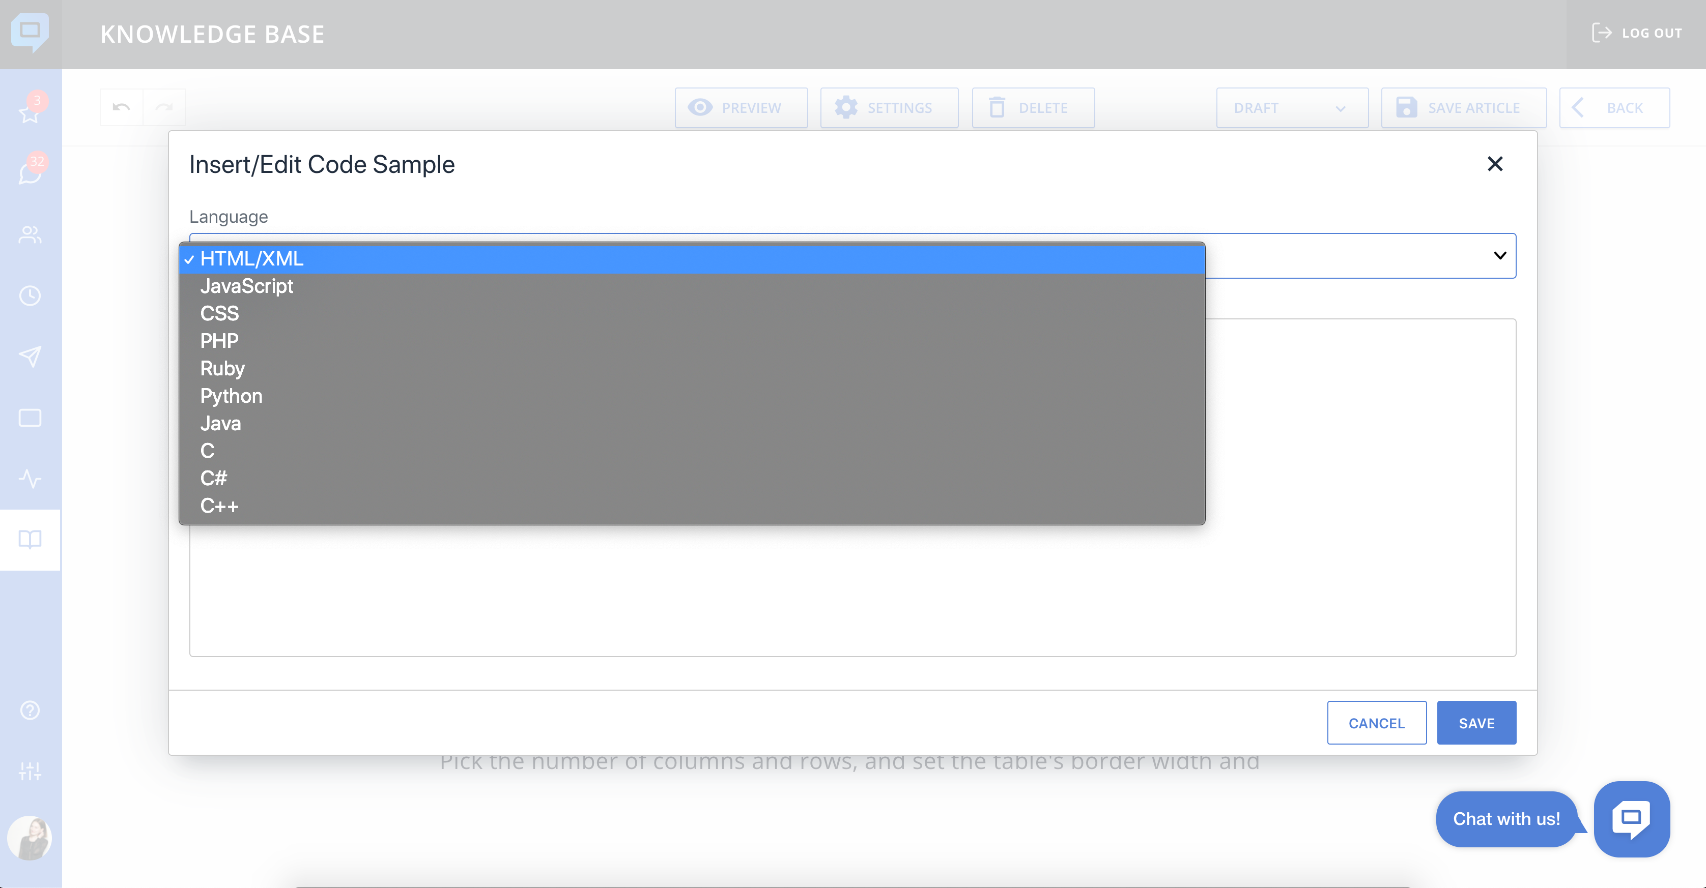This screenshot has height=888, width=1706.
Task: Open the Draft status dropdown
Action: pos(1292,107)
